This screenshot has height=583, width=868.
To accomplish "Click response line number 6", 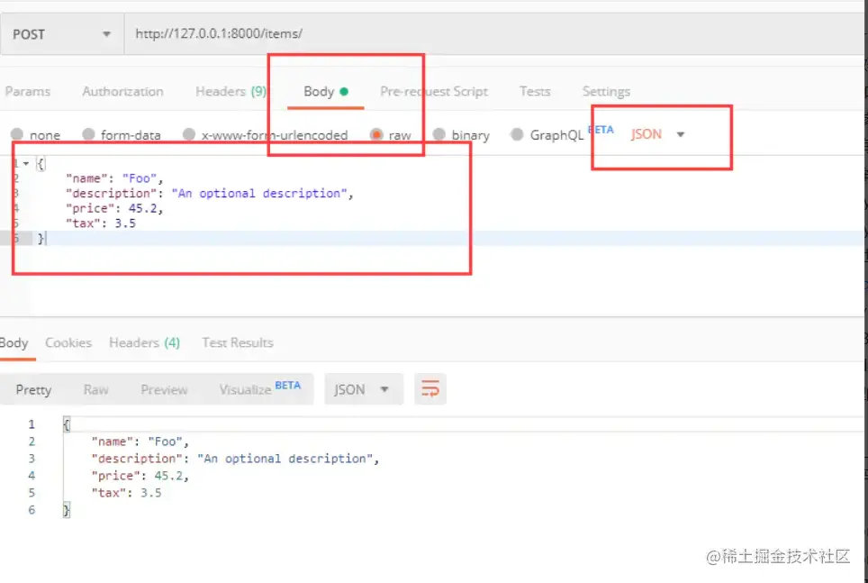I will pyautogui.click(x=32, y=510).
